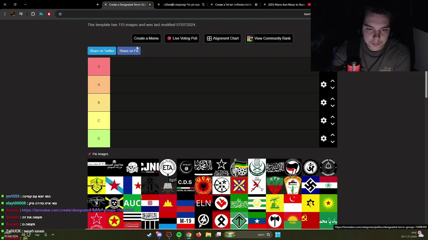Move tier B row down

[332, 106]
